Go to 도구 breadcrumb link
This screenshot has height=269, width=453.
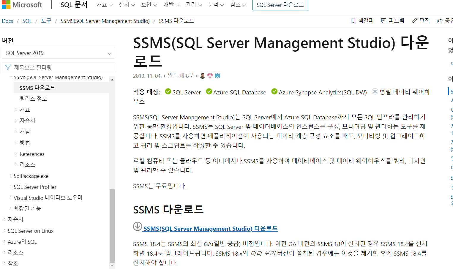click(x=46, y=21)
